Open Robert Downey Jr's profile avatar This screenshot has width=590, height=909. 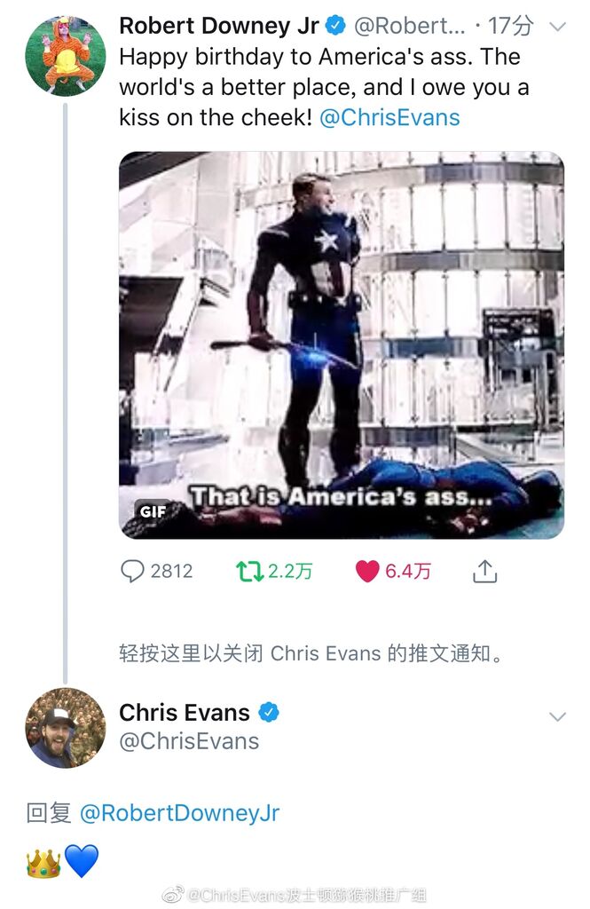point(66,56)
